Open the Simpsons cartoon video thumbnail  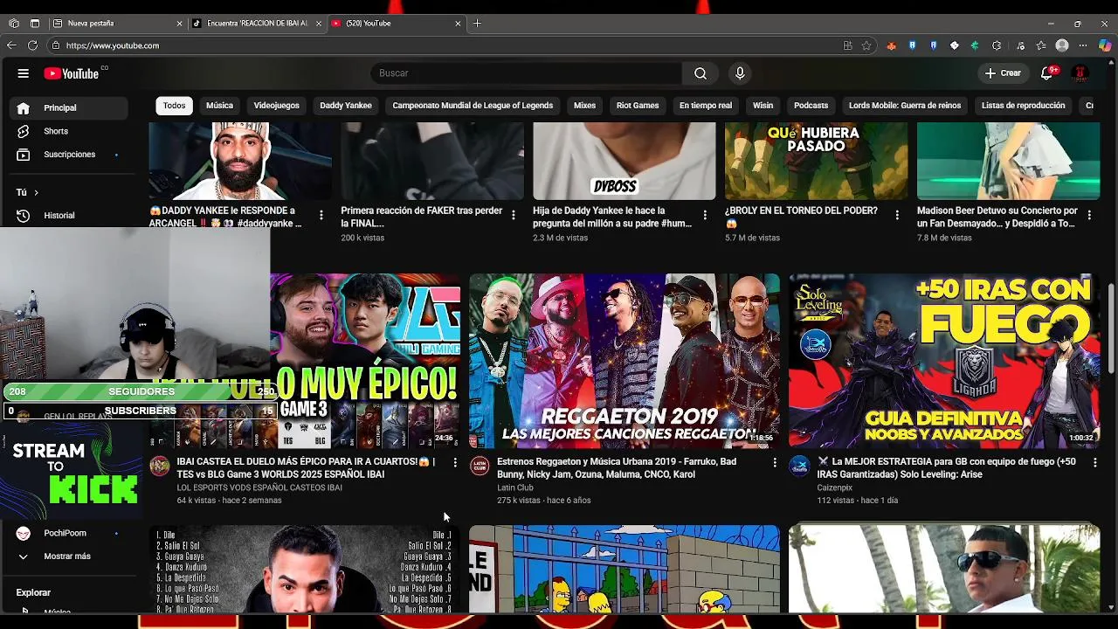tap(624, 569)
